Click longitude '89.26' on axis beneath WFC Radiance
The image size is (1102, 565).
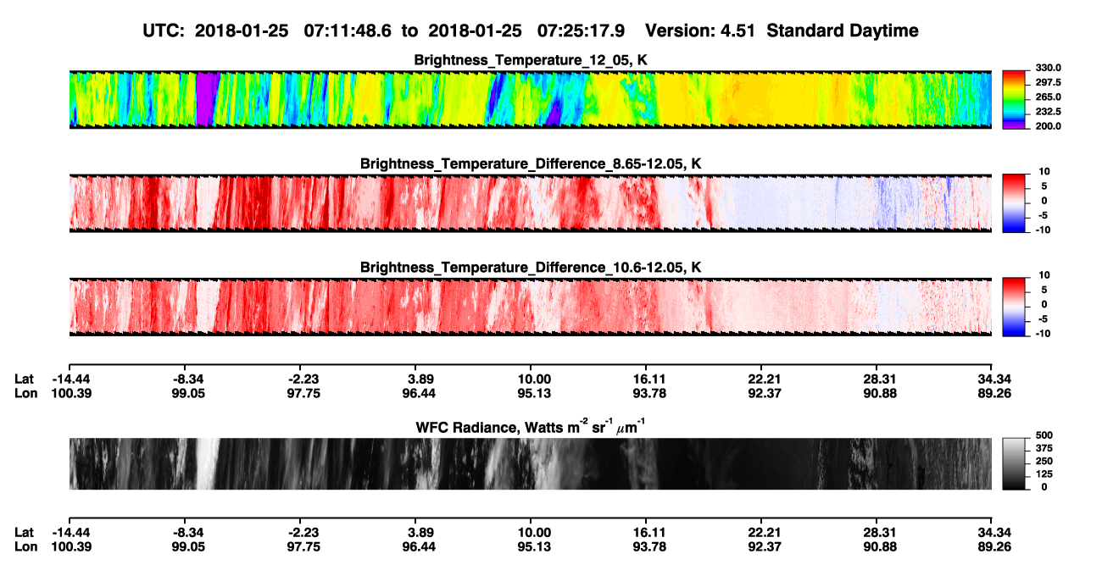pyautogui.click(x=992, y=546)
